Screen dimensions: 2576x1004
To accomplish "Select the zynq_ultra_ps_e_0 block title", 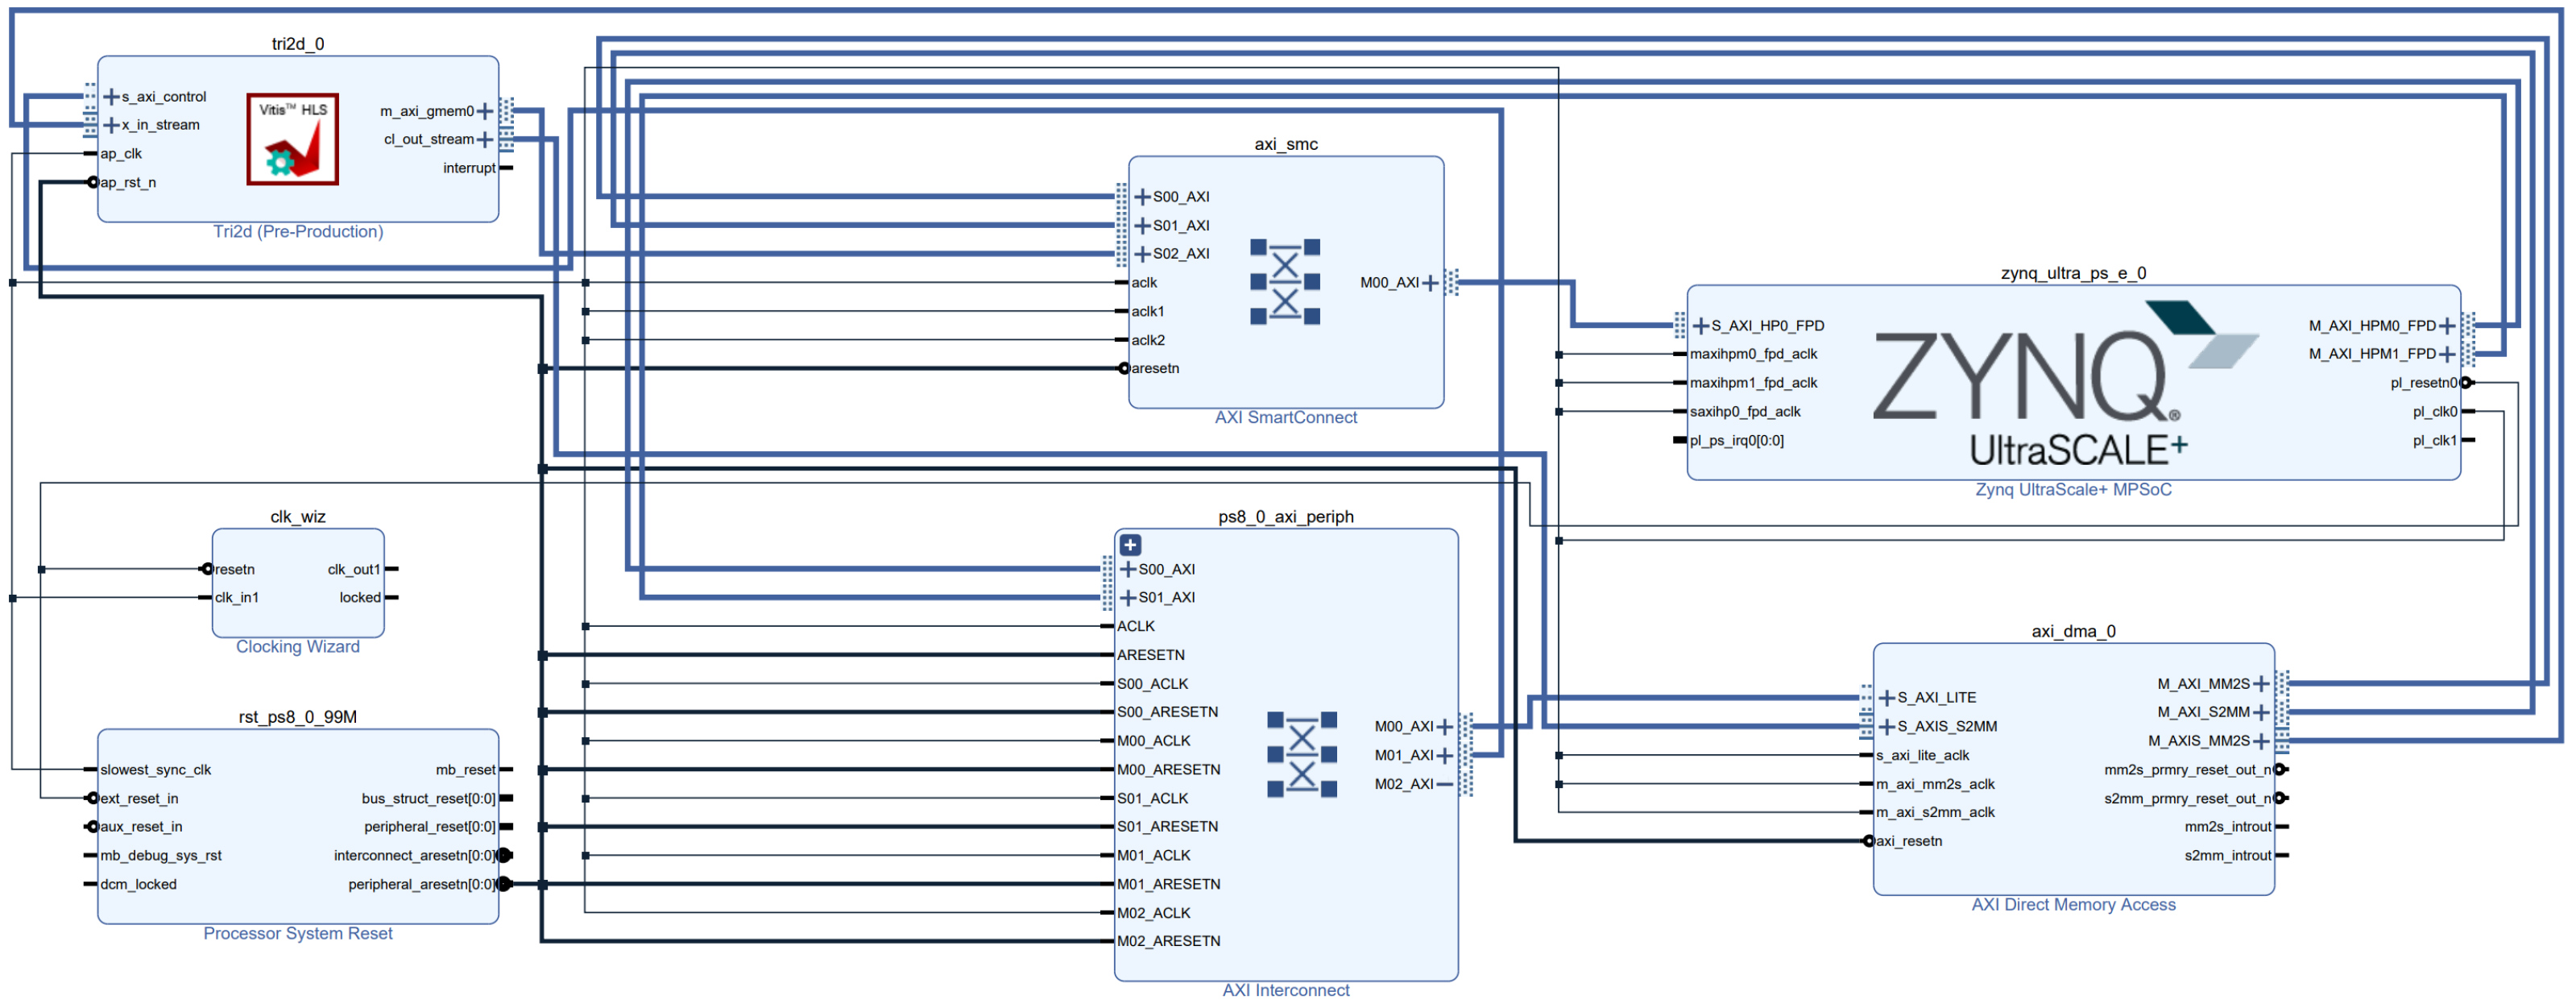I will 2073,273.
